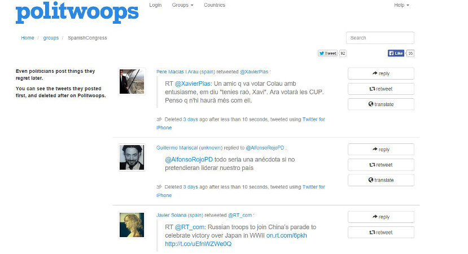Open the groups breadcrumb link
468x254 pixels.
click(51, 38)
